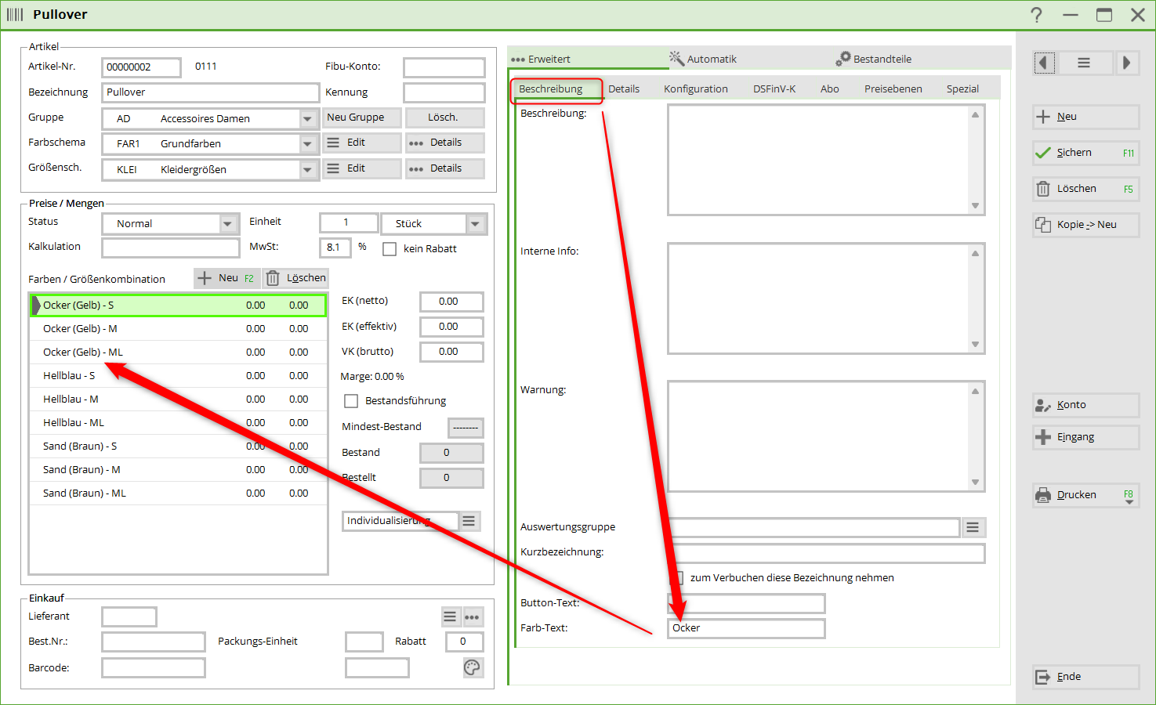Toggle the Bestandsführung checkbox
The height and width of the screenshot is (705, 1156).
351,401
